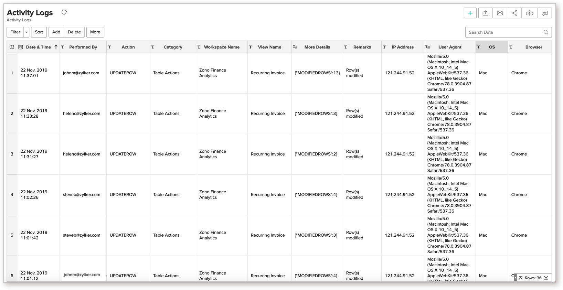Select the OS column header
This screenshot has height=290, width=563.
491,47
